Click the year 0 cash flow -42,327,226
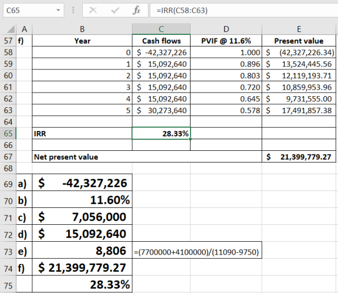Viewport: 338px width, 293px height. coord(161,52)
